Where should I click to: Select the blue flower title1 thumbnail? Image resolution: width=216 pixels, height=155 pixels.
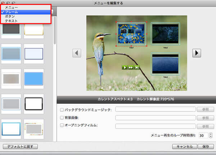coord(131,34)
